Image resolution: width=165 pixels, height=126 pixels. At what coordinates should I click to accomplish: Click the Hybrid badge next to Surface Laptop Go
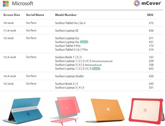84,42
